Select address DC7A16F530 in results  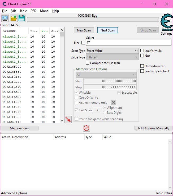pyautogui.click(x=30, y=72)
